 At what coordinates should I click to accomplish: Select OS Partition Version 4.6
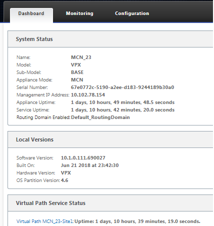[x=64, y=180]
